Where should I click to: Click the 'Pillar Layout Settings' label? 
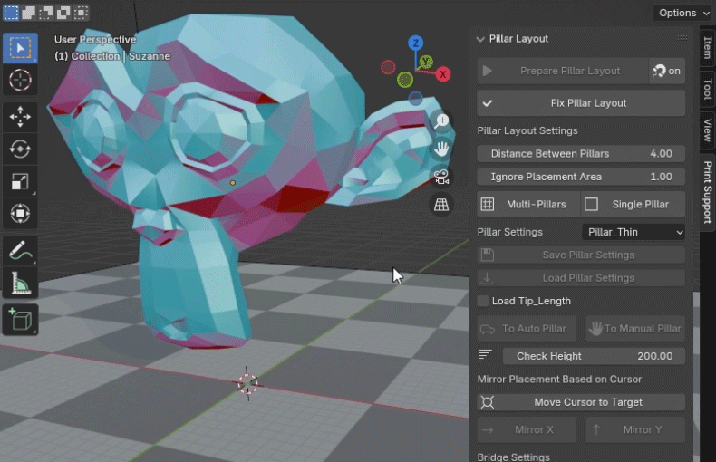pyautogui.click(x=527, y=131)
